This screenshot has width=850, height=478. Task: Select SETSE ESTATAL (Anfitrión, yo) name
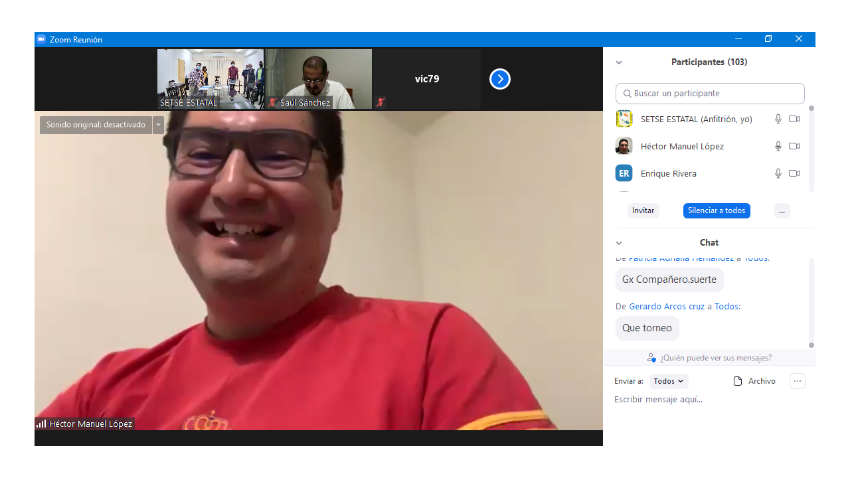697,119
